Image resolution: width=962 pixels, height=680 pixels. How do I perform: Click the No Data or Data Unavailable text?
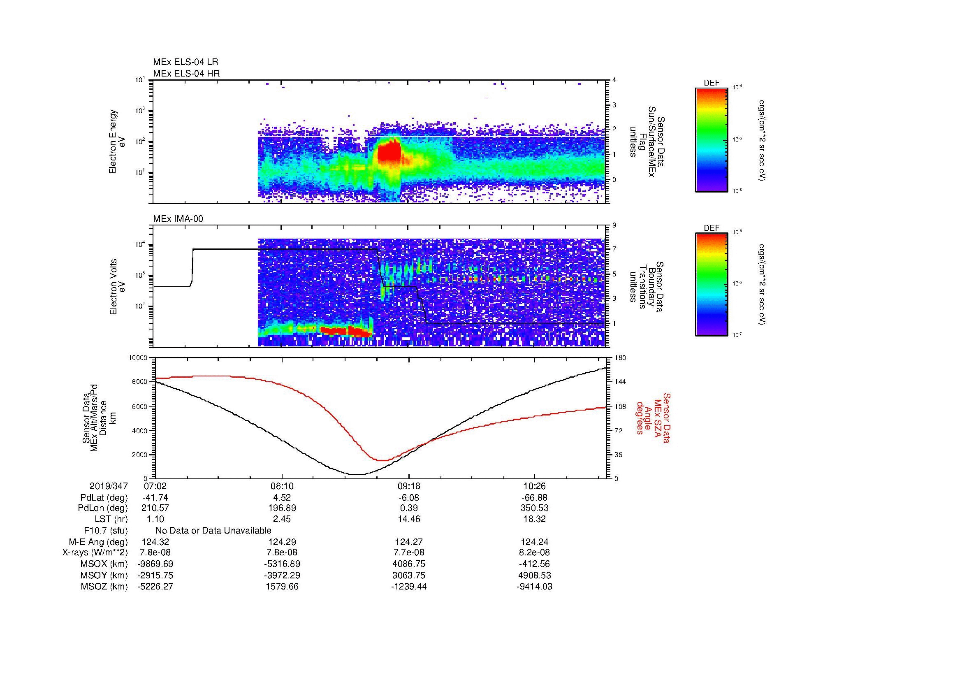(x=213, y=531)
